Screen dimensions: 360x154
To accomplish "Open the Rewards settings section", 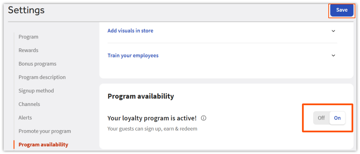I will (x=28, y=50).
